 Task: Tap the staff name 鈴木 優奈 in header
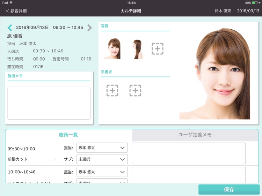point(223,11)
